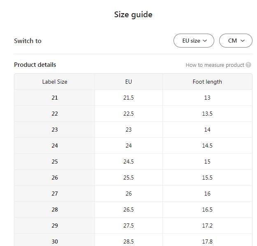Select foot length 17.2 cell
This screenshot has width=257, height=246.
tap(207, 225)
